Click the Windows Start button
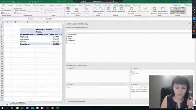 pyautogui.click(x=2, y=108)
